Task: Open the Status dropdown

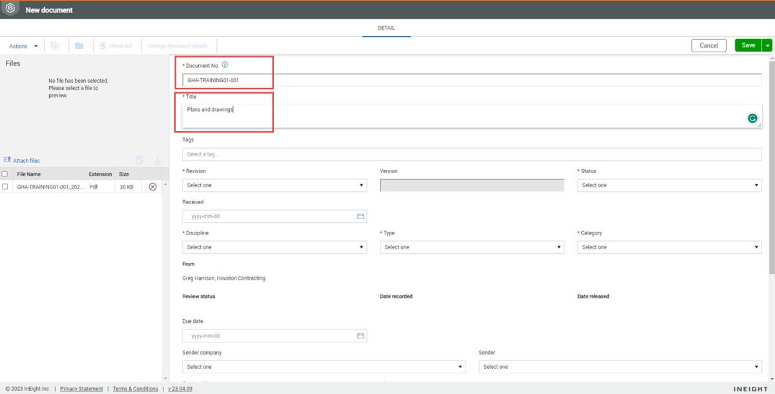Action: (x=669, y=185)
